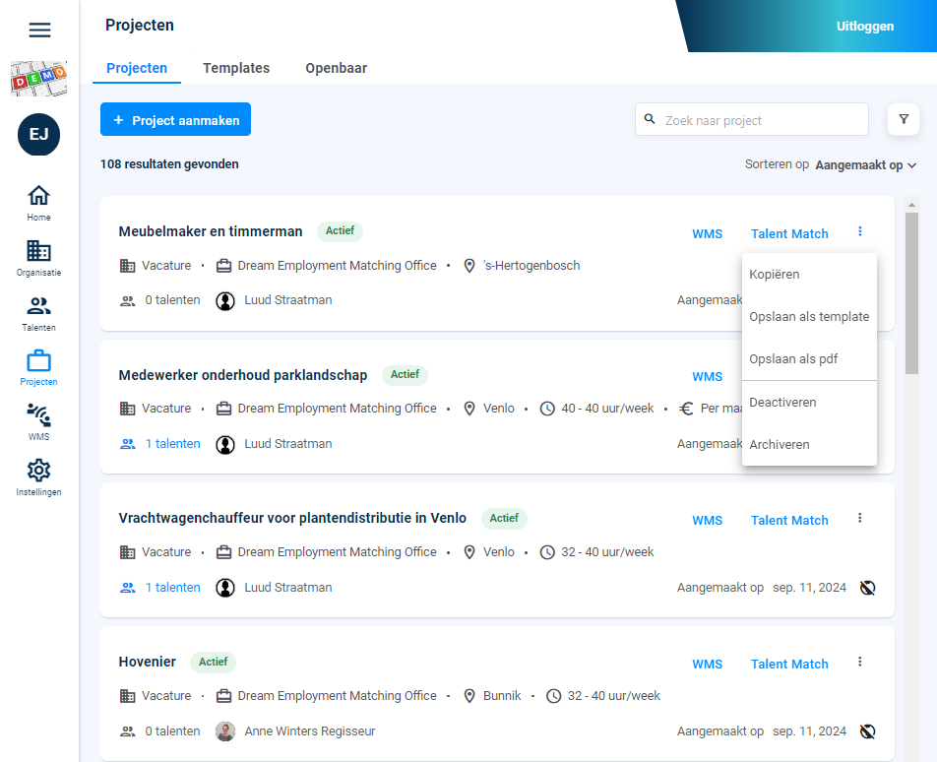Open the Vrachtwagenchauffeur voor plantendistributie title
Image resolution: width=937 pixels, height=762 pixels.
(292, 518)
